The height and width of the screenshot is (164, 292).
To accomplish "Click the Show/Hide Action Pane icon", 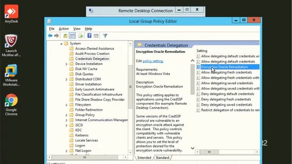I will click(96, 36).
